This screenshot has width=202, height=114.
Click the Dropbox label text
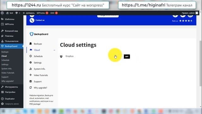pyautogui.click(x=69, y=56)
